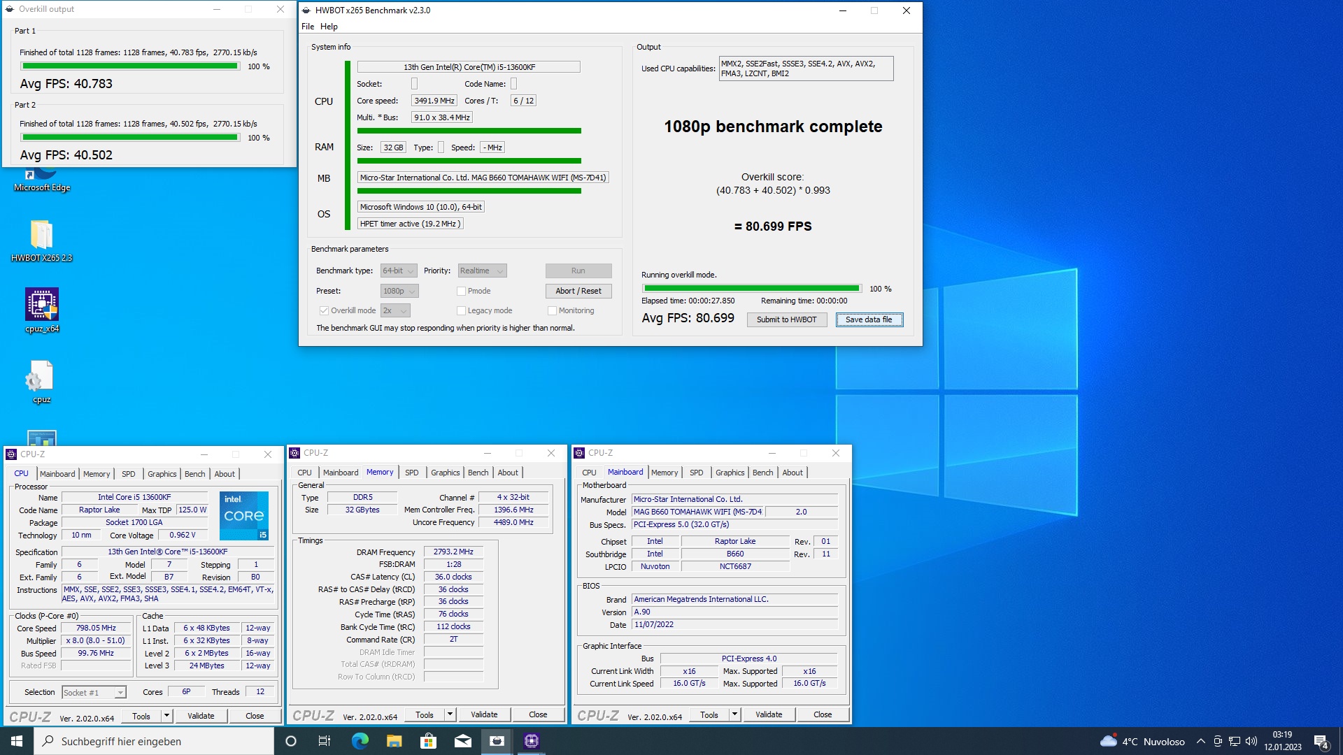Click the taskbar search box

point(154,741)
